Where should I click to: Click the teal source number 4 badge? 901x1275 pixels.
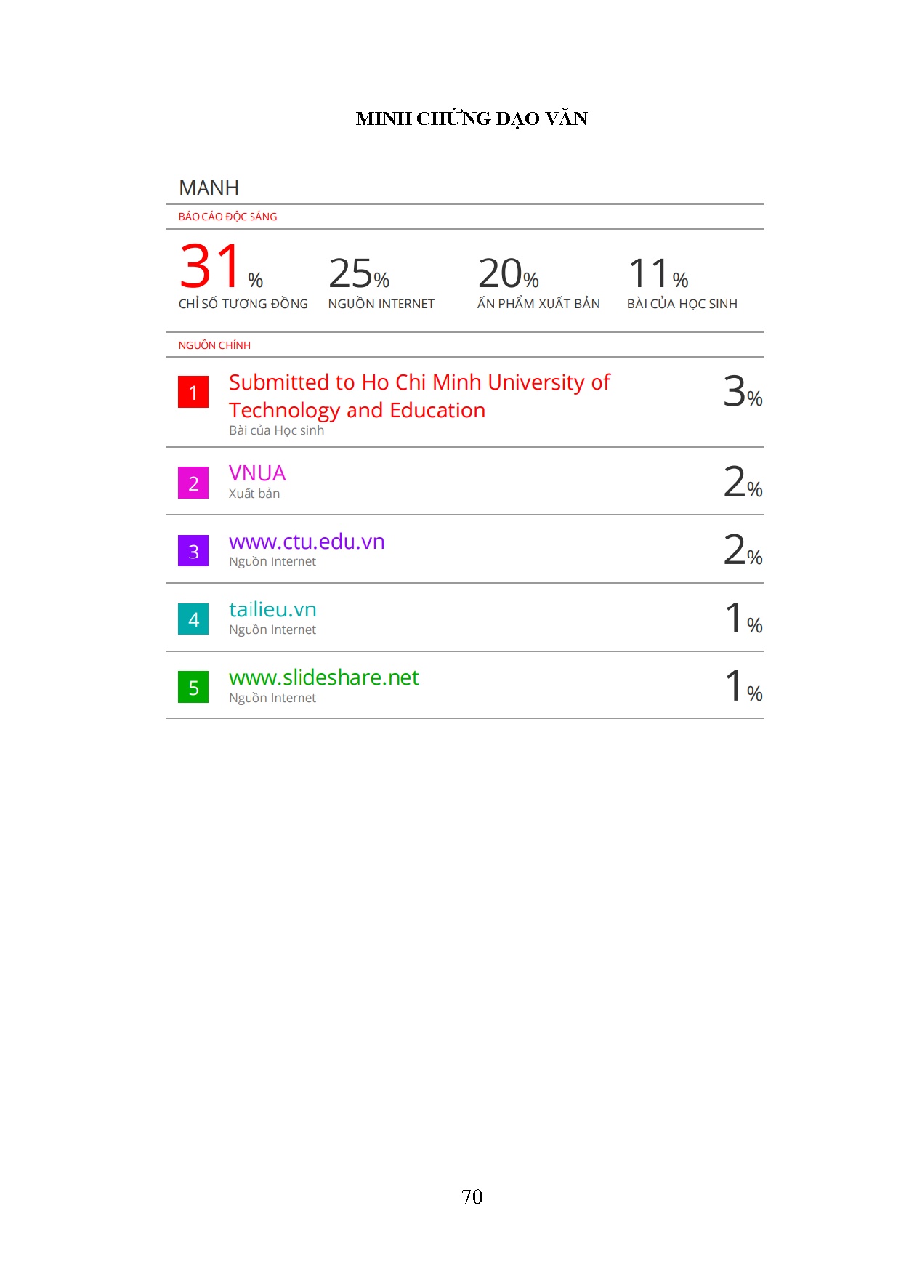[193, 619]
